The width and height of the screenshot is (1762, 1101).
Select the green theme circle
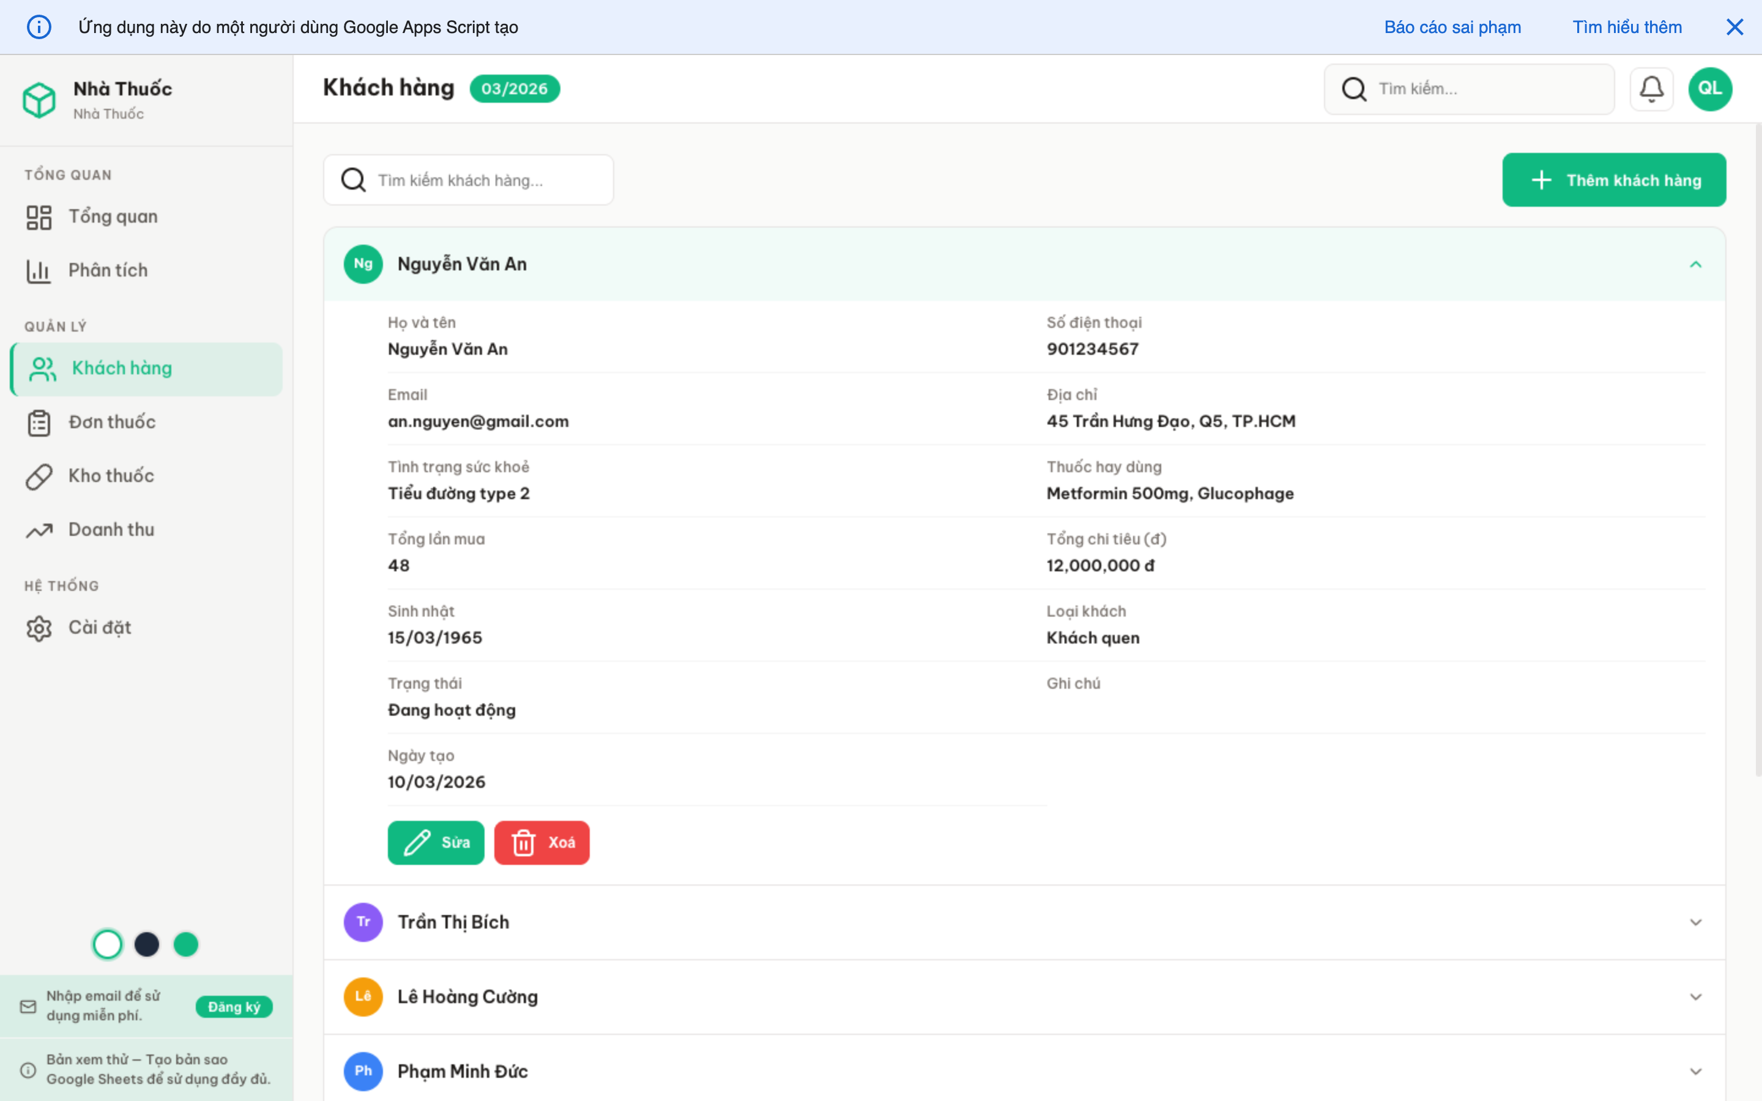click(x=185, y=944)
